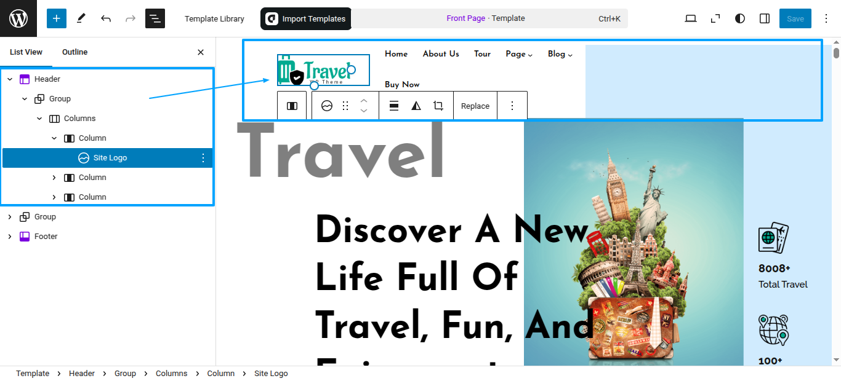841x381 pixels.
Task: Open the Template Library
Action: [214, 18]
